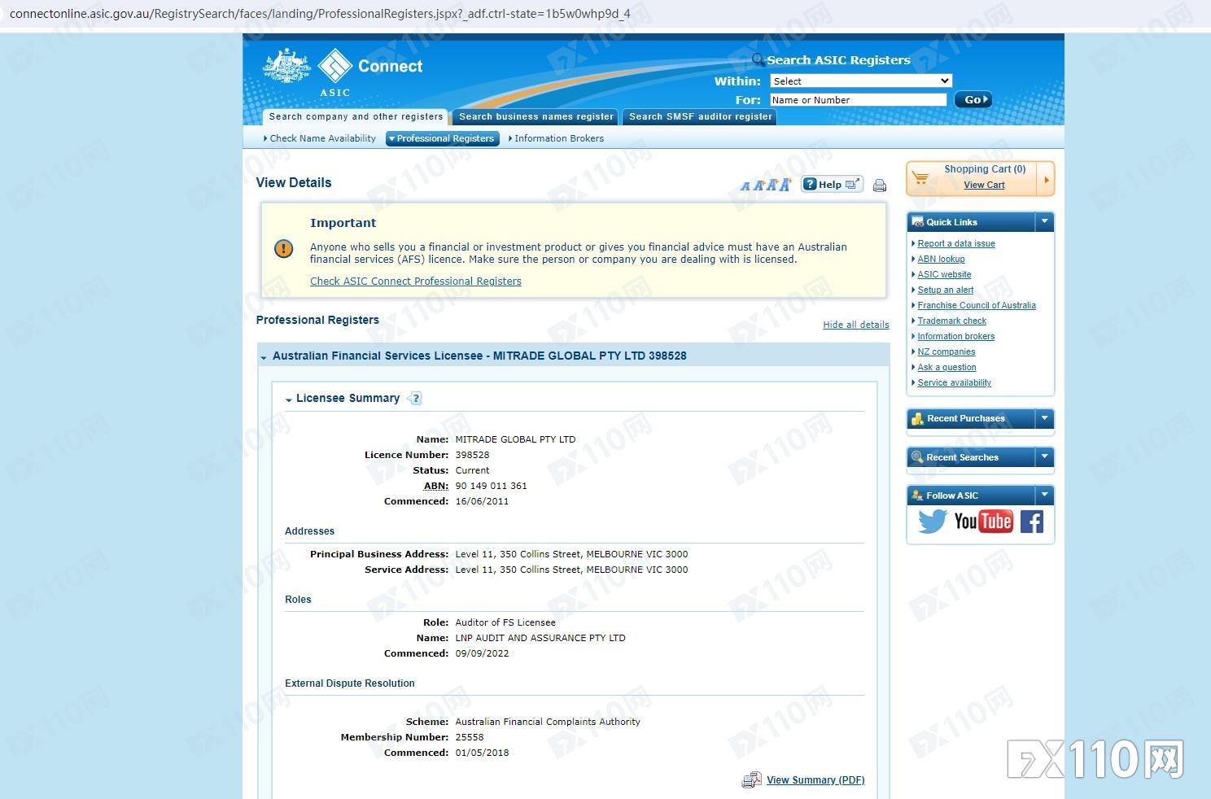Click licence number 398528 value
Screen dimensions: 1211x799
pyautogui.click(x=472, y=455)
